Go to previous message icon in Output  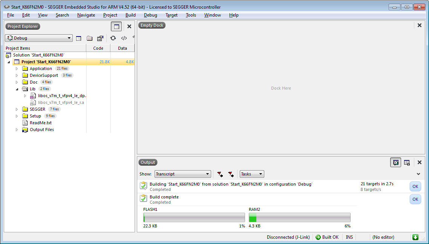pyautogui.click(x=220, y=174)
